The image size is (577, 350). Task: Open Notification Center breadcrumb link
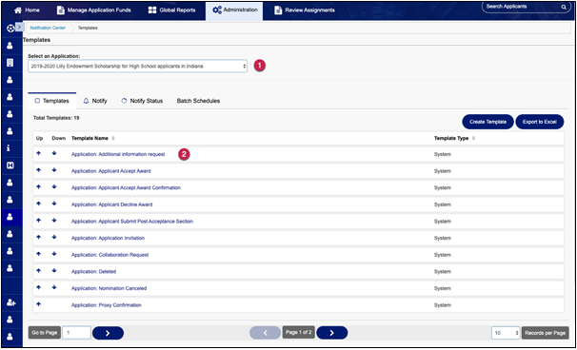click(48, 28)
